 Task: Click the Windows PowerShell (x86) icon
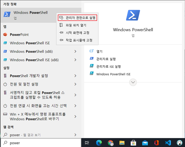point(5,51)
